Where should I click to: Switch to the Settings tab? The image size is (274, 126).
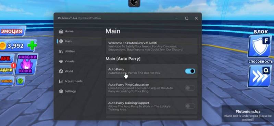click(x=79, y=91)
